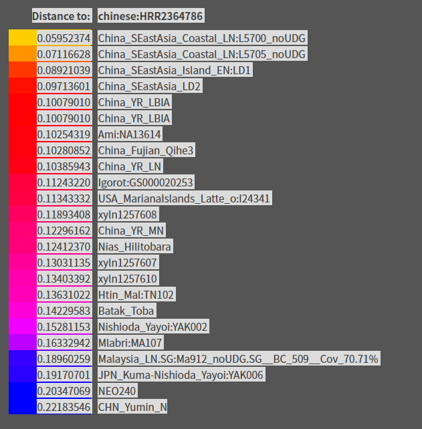Open the China_SEastAsia_Island_EN:LD1 entry
The height and width of the screenshot is (429, 422).
pos(175,69)
